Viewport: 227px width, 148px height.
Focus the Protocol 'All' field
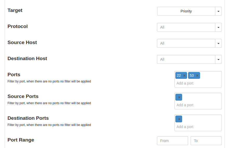click(186, 27)
